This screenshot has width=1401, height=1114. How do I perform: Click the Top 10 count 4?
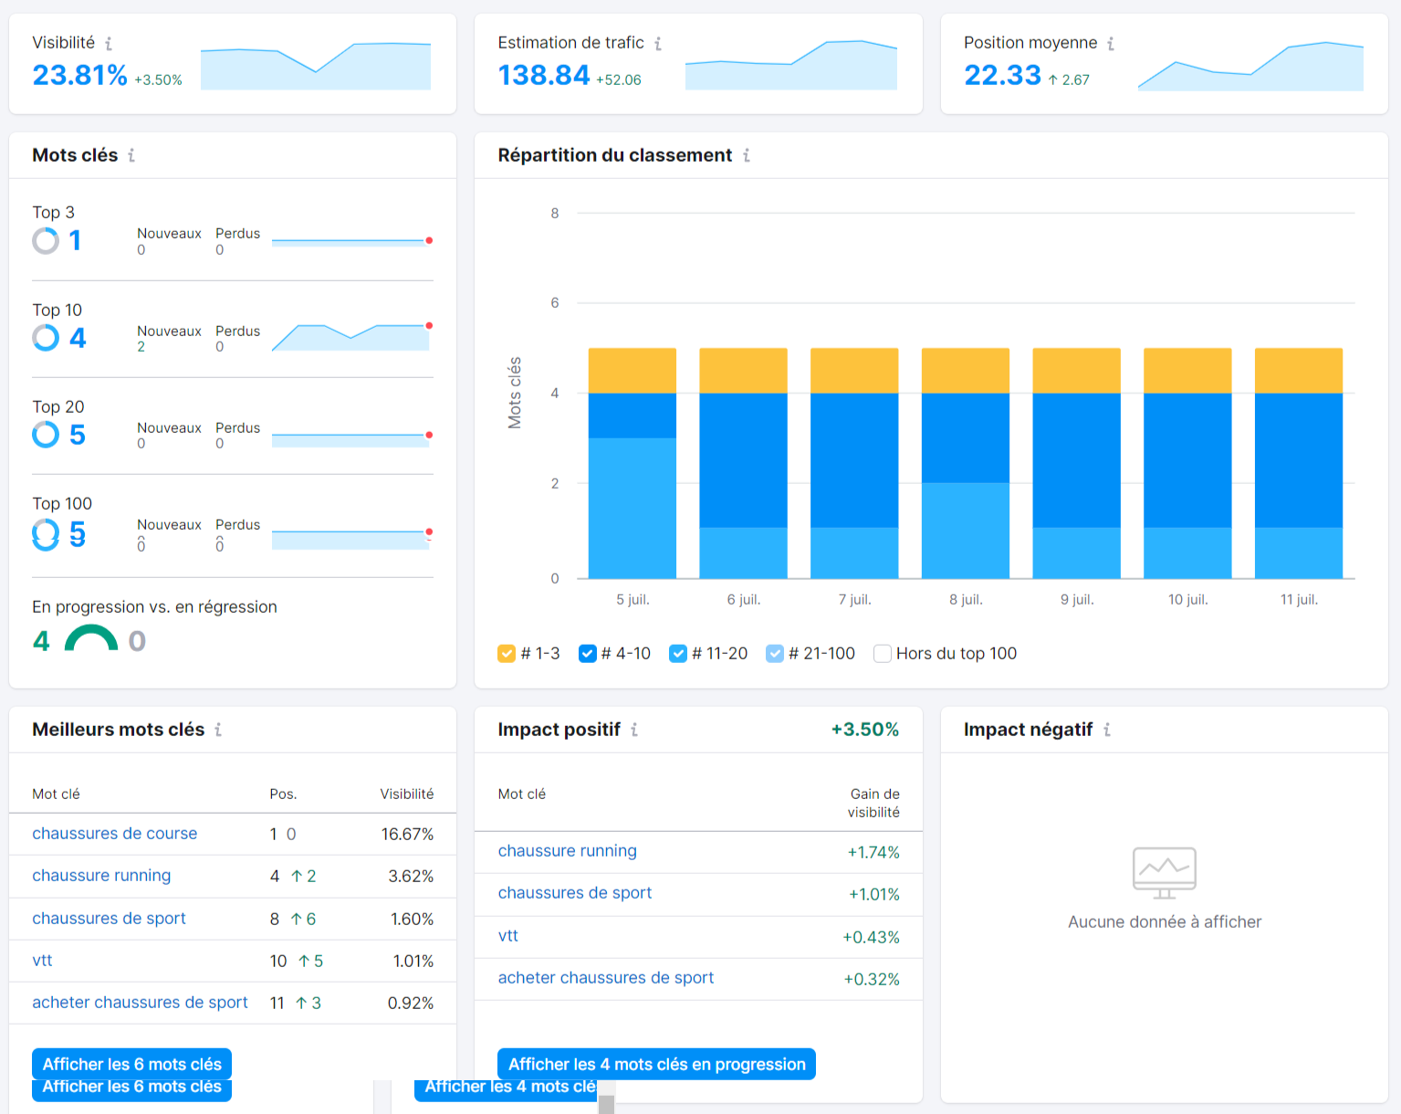point(78,338)
